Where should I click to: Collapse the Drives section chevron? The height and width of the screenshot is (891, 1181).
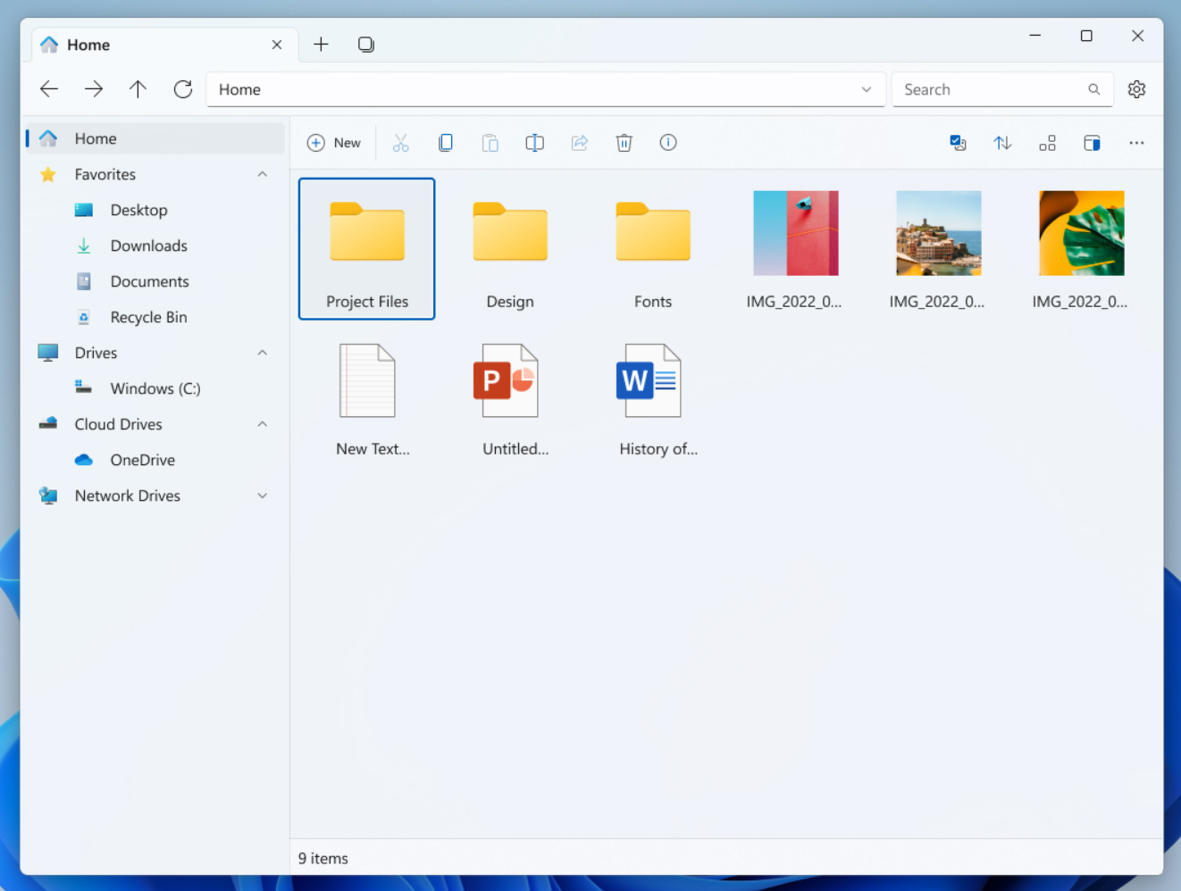[x=262, y=353]
